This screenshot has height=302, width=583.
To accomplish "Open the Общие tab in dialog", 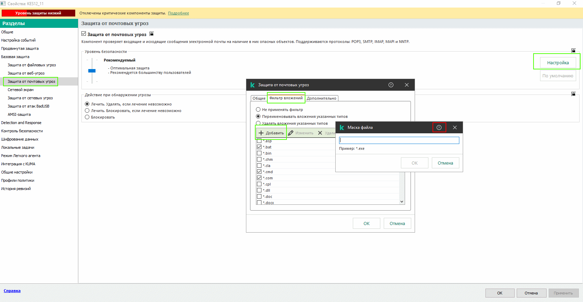I will [x=259, y=98].
